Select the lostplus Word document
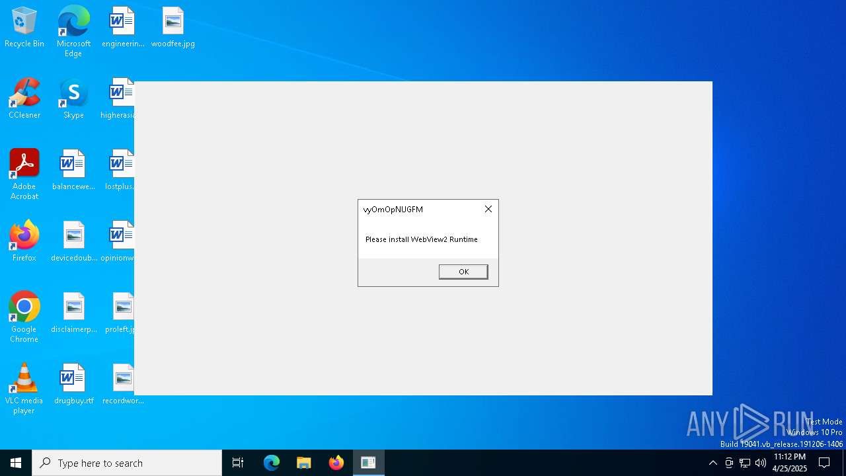Image resolution: width=846 pixels, height=476 pixels. pyautogui.click(x=120, y=171)
